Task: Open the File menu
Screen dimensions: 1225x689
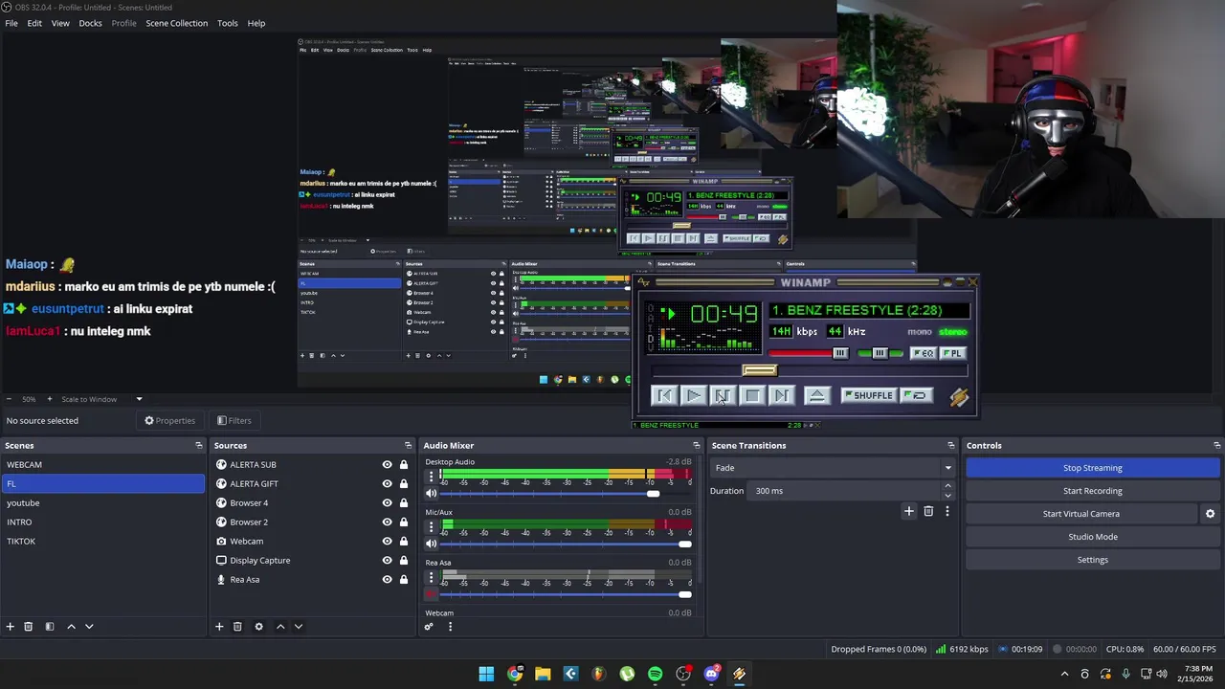Action: point(11,23)
